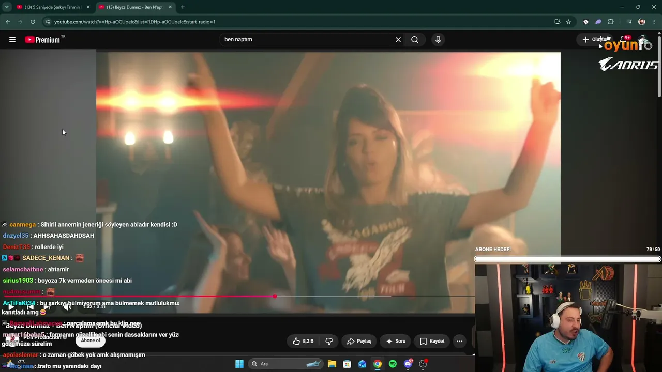Viewport: 662px width, 372px height.
Task: Open the media control toolbar button
Action: point(629,22)
